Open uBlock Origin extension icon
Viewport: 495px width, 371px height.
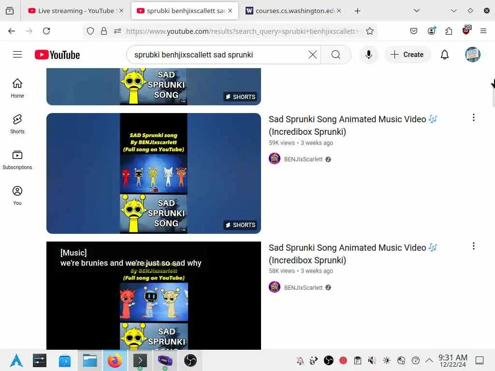pos(466,30)
